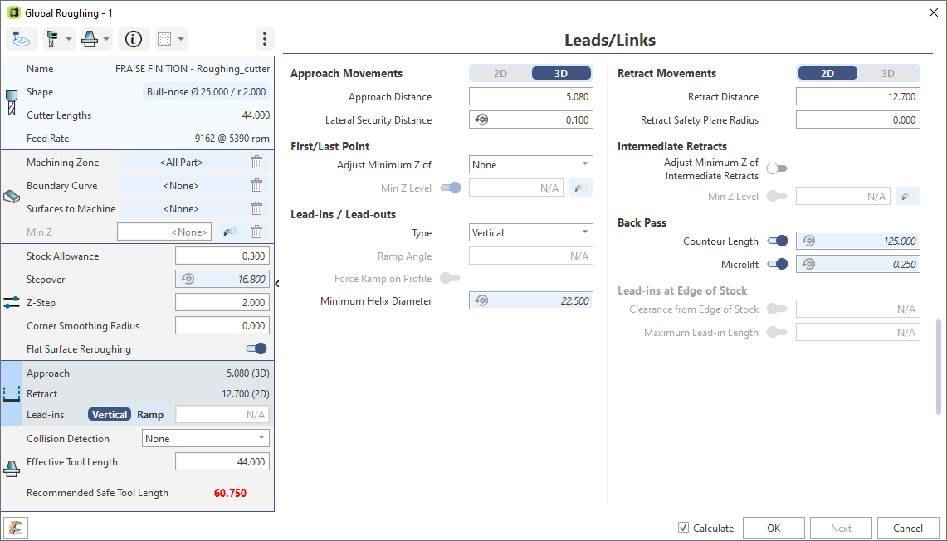Image resolution: width=947 pixels, height=541 pixels.
Task: Open the cutter tool dropdown arrow
Action: [69, 39]
